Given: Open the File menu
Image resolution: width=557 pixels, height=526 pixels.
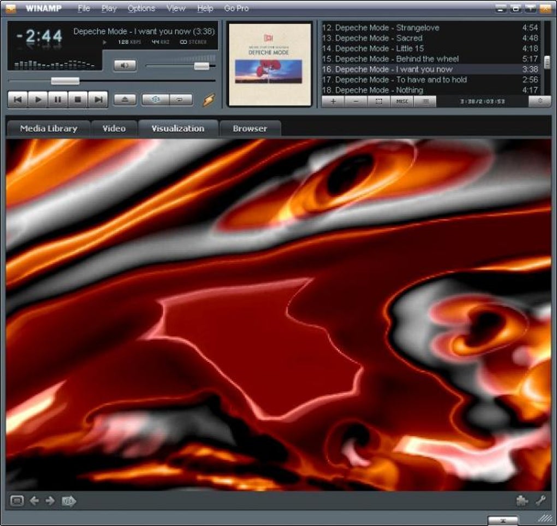Looking at the screenshot, I should (x=84, y=8).
